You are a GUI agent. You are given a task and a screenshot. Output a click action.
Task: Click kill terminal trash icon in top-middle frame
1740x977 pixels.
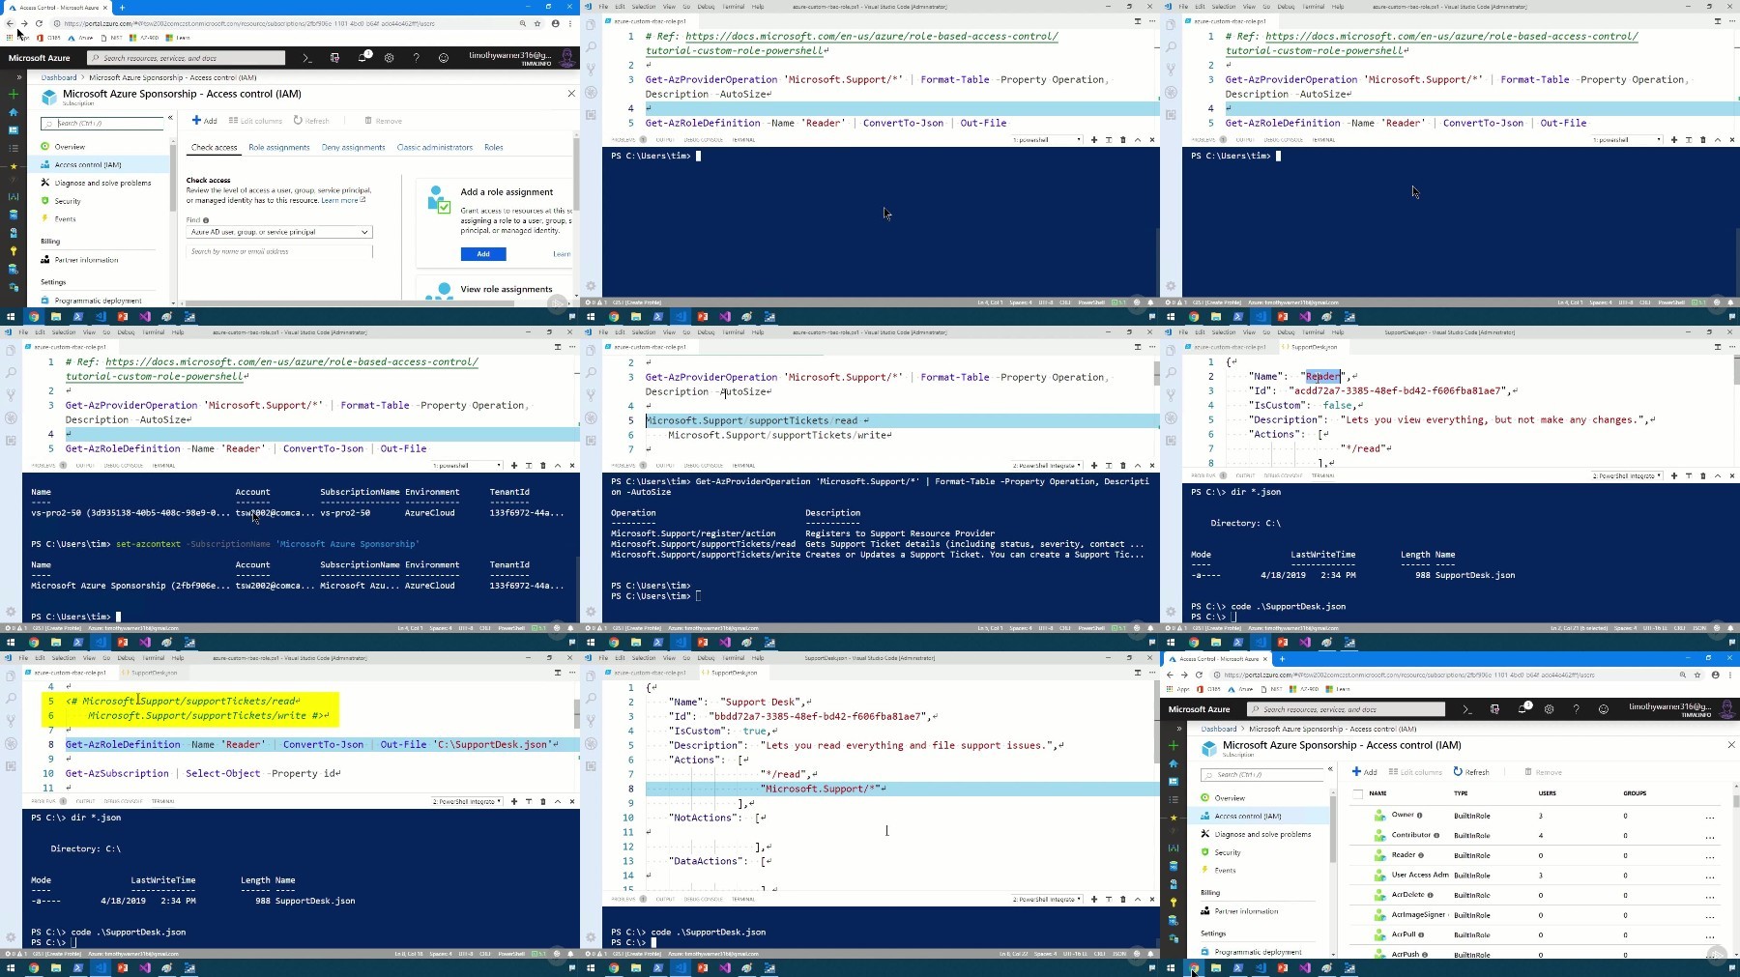[1122, 140]
